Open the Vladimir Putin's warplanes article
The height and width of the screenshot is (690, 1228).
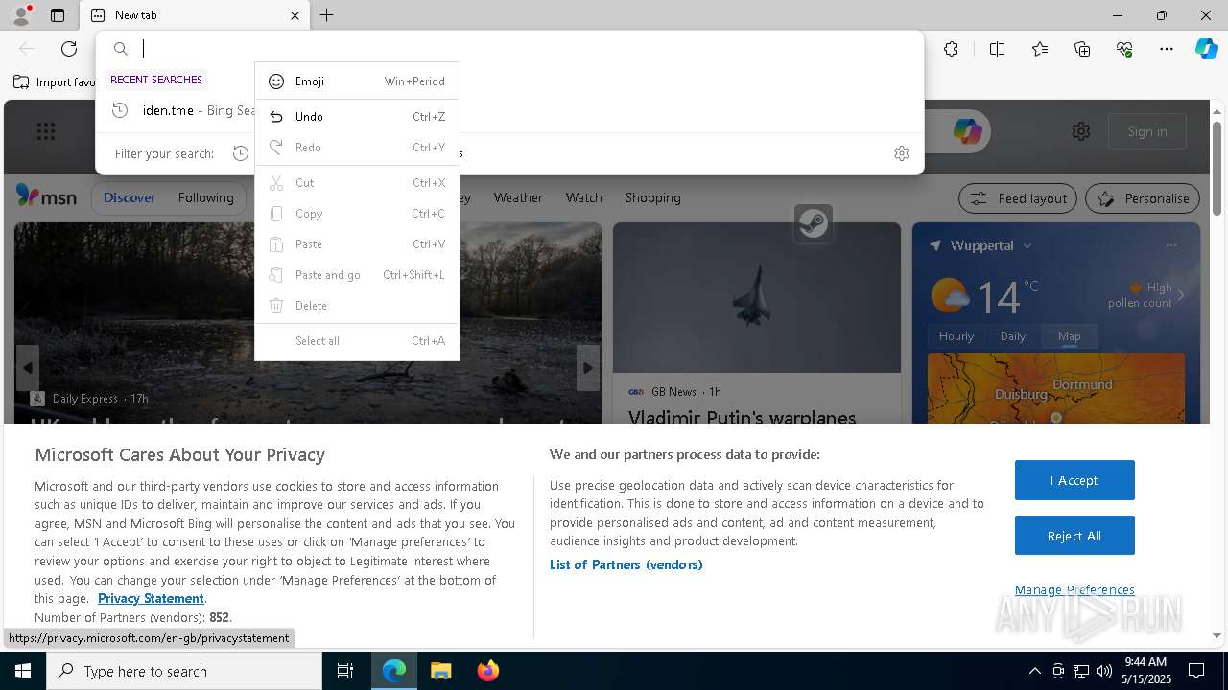click(742, 417)
